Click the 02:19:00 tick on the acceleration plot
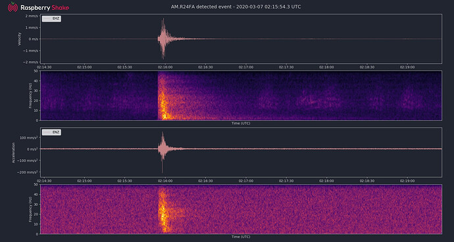Viewport: 454px width, 242px height. 407,181
